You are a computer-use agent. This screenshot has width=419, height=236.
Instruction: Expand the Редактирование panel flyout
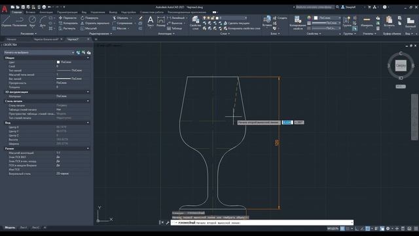[x=101, y=33]
